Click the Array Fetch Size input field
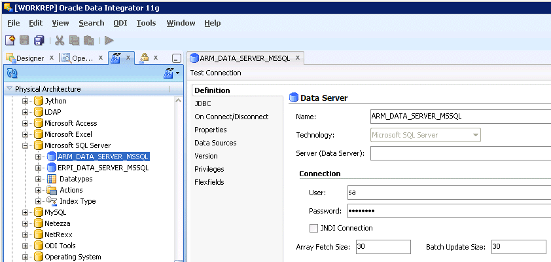The image size is (551, 262). pos(382,247)
